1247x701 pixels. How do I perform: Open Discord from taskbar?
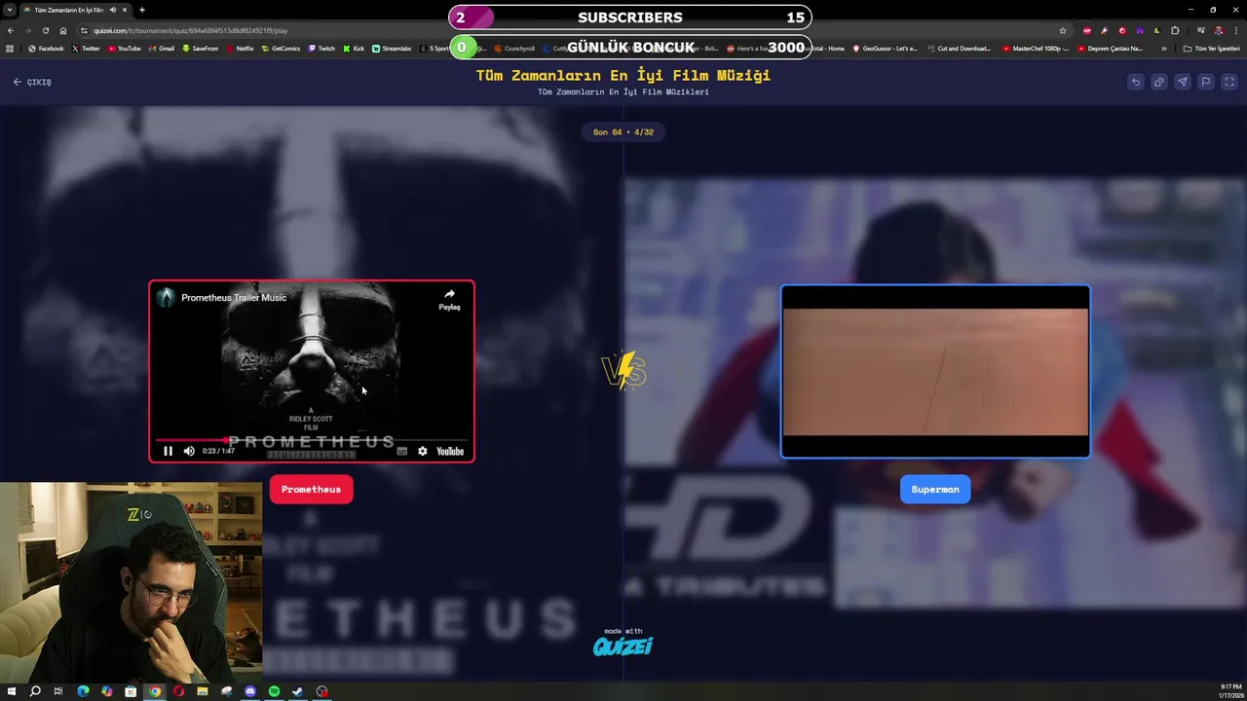click(x=250, y=691)
